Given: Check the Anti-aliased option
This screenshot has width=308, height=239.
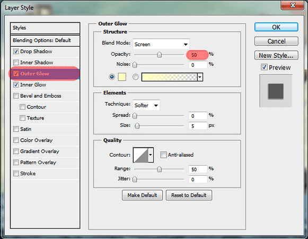Looking at the screenshot, I should click(163, 155).
